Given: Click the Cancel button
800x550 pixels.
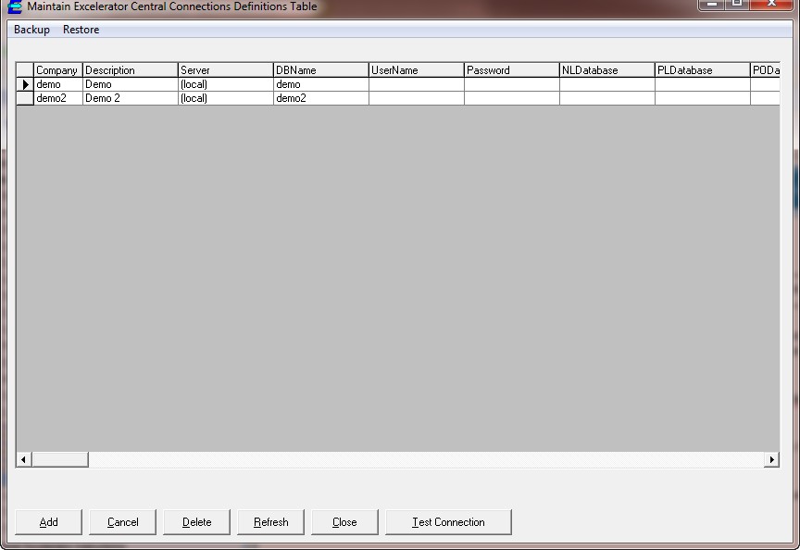Looking at the screenshot, I should 122,522.
